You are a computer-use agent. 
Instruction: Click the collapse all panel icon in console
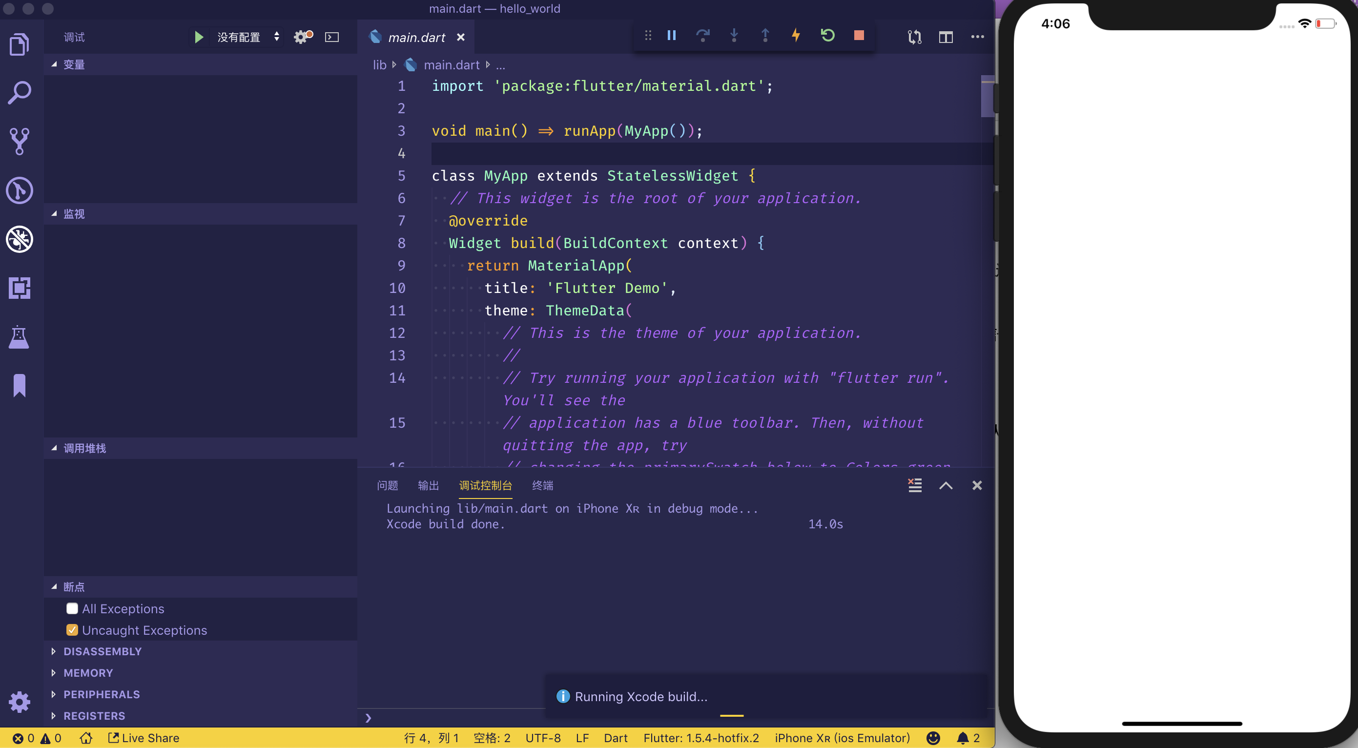[946, 485]
